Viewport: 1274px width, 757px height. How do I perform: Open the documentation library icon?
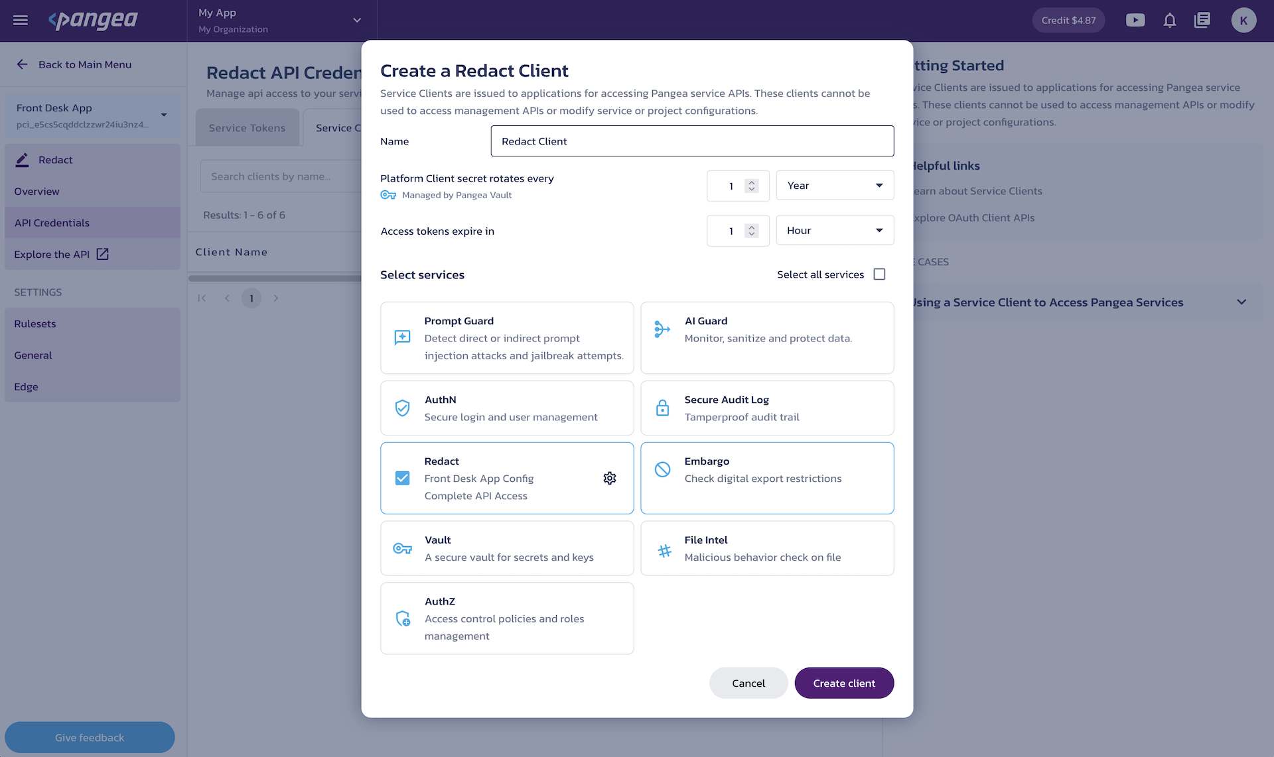click(x=1202, y=21)
